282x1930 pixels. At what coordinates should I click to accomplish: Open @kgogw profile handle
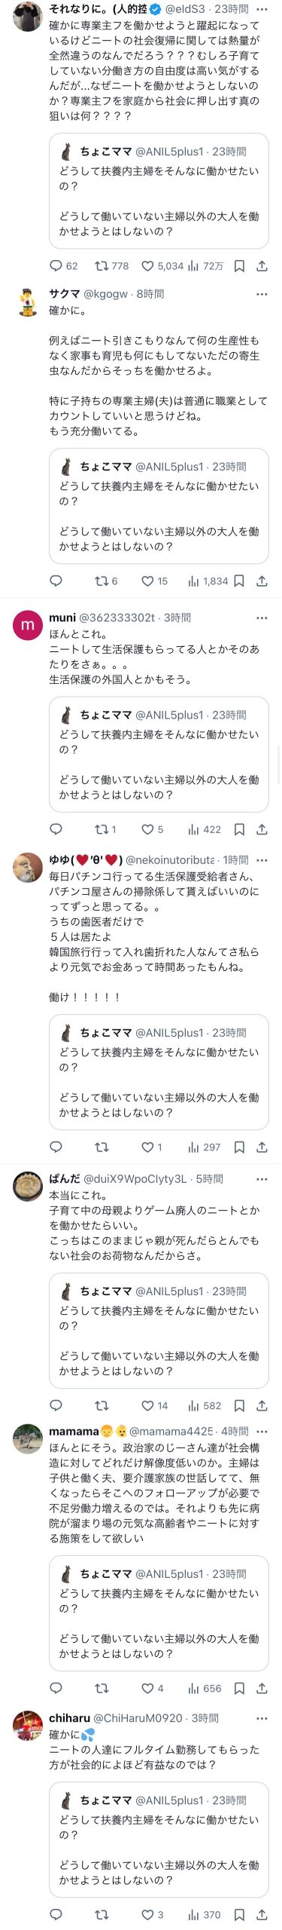pyautogui.click(x=106, y=294)
